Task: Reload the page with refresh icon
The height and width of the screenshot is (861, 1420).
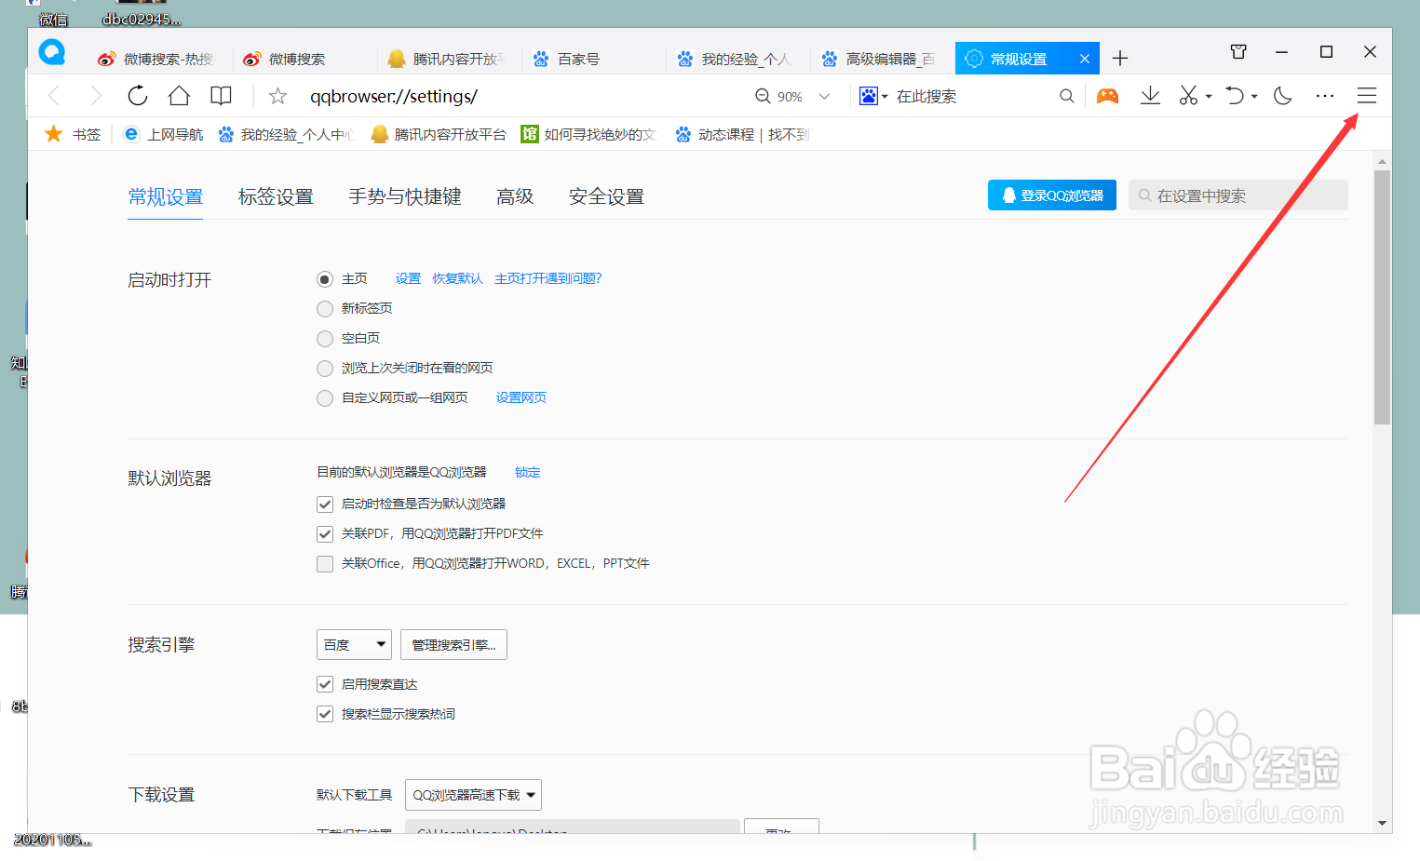Action: [x=138, y=96]
